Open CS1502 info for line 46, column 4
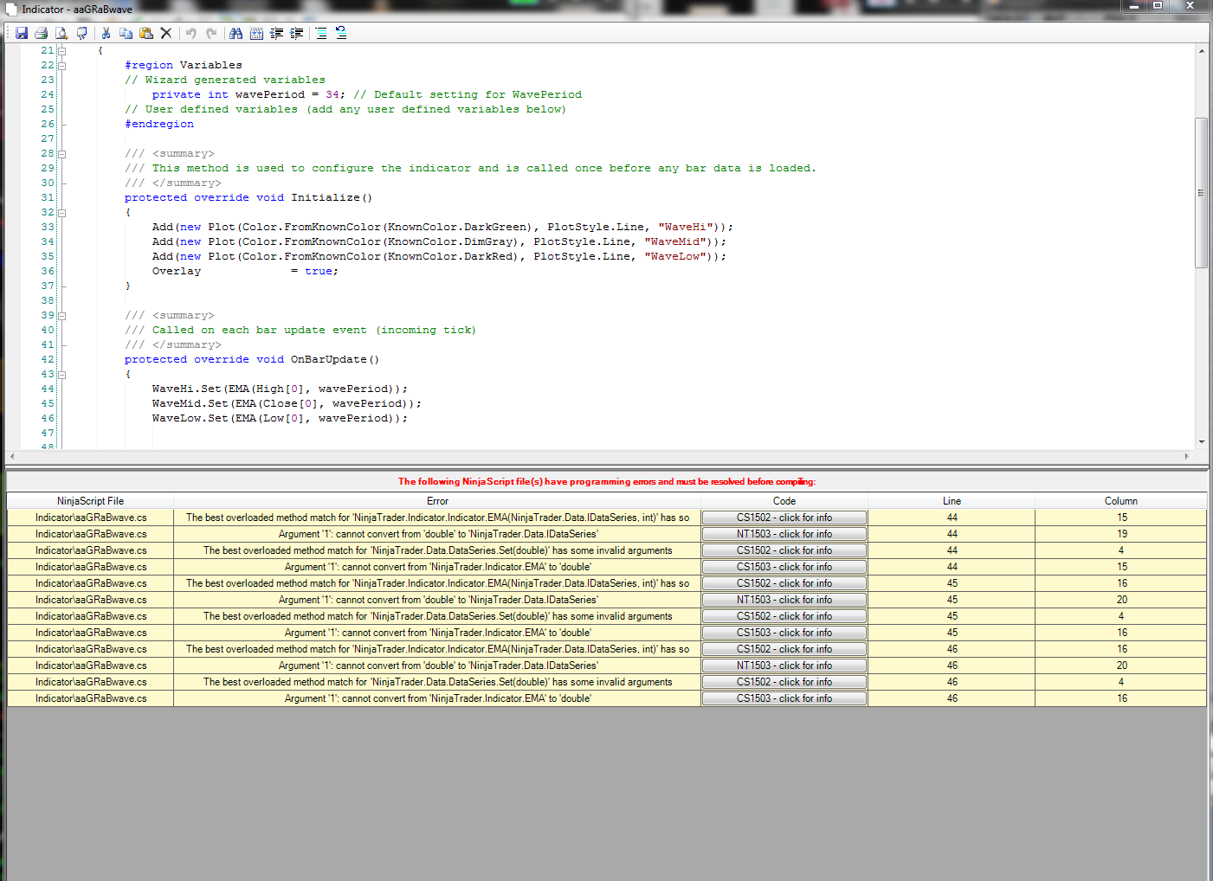1213x881 pixels. (784, 682)
